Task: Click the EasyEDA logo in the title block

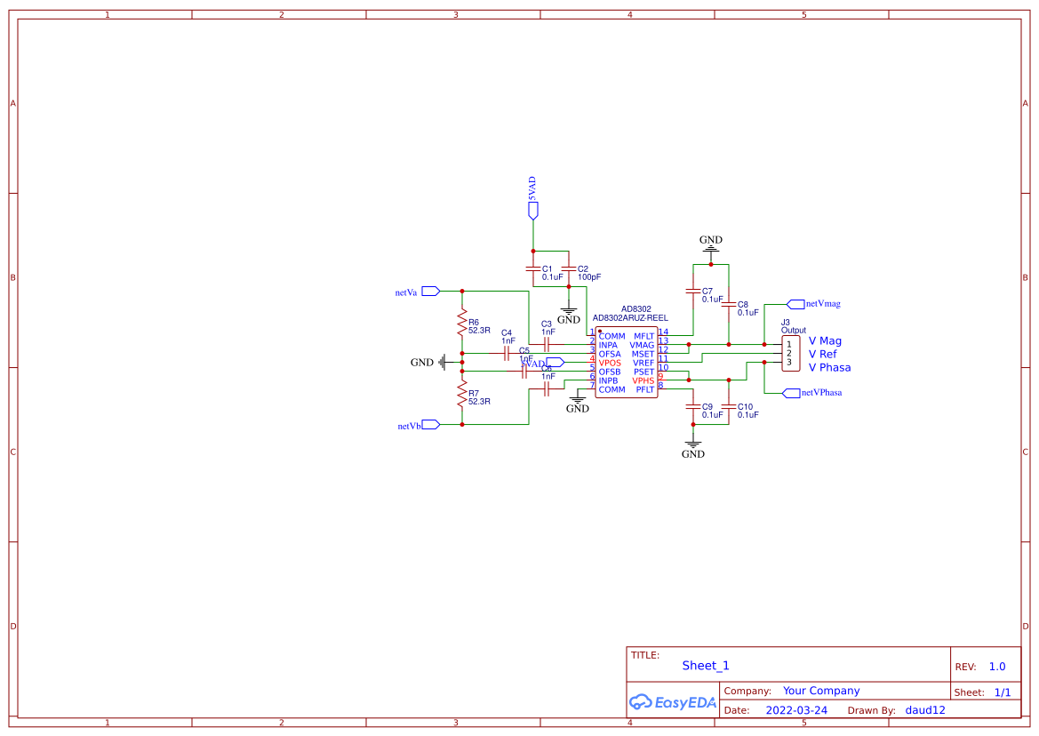Action: click(x=671, y=702)
